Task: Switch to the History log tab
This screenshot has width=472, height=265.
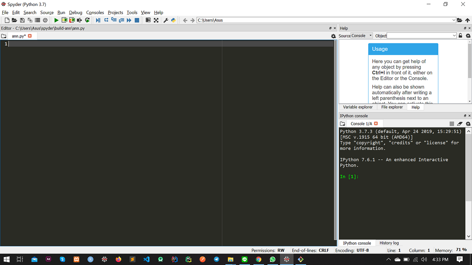Action: (389, 243)
